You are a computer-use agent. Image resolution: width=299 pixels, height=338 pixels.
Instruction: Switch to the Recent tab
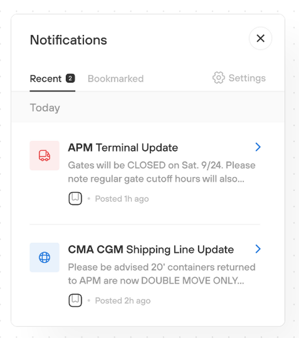(46, 79)
